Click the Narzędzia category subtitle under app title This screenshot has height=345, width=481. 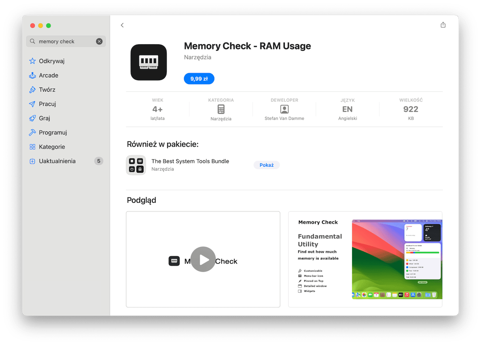[198, 57]
